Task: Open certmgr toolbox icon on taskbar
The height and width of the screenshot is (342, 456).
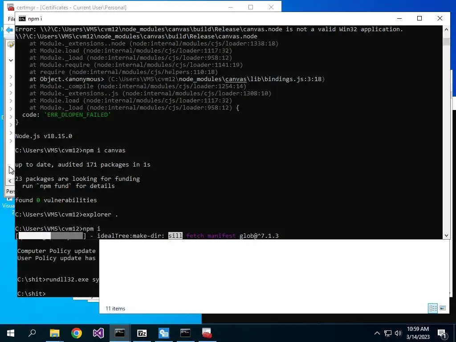Action: pos(207,333)
